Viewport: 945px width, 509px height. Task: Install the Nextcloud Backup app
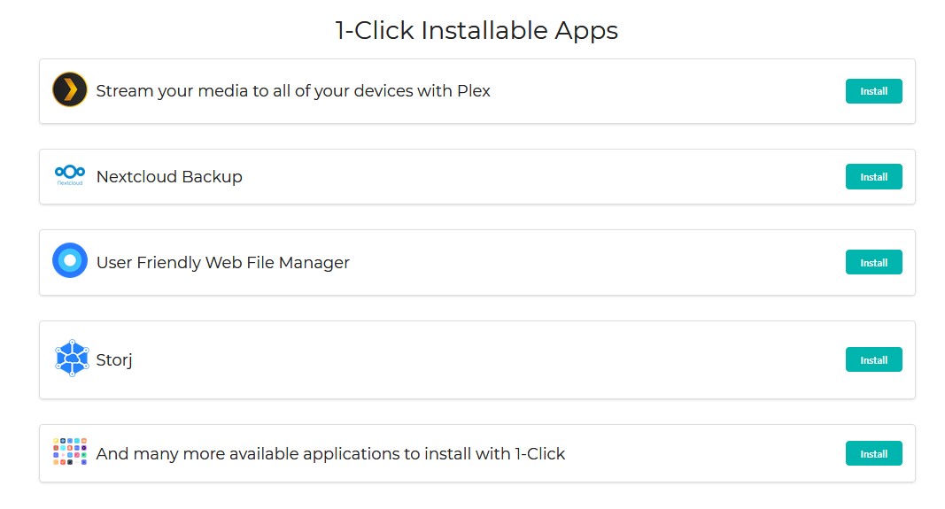(873, 176)
